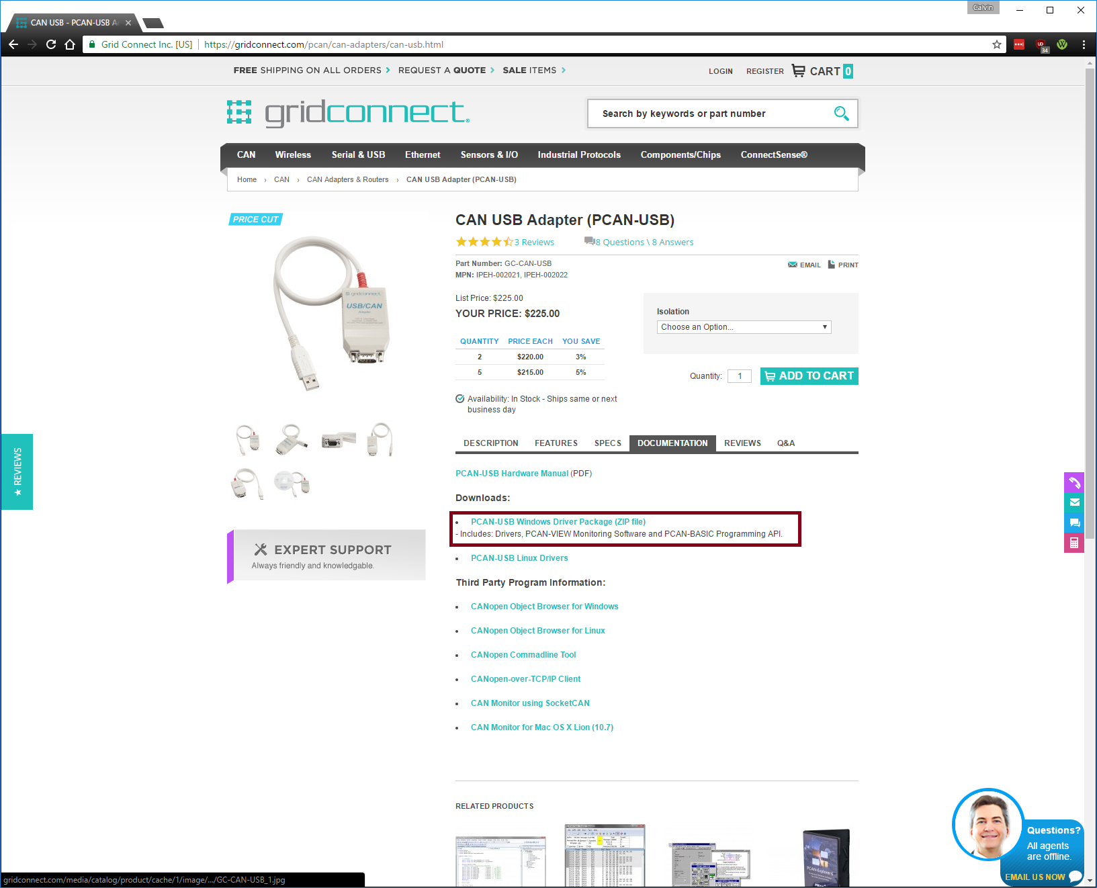Image resolution: width=1097 pixels, height=888 pixels.
Task: Reload the page with the refresh icon
Action: coord(51,44)
